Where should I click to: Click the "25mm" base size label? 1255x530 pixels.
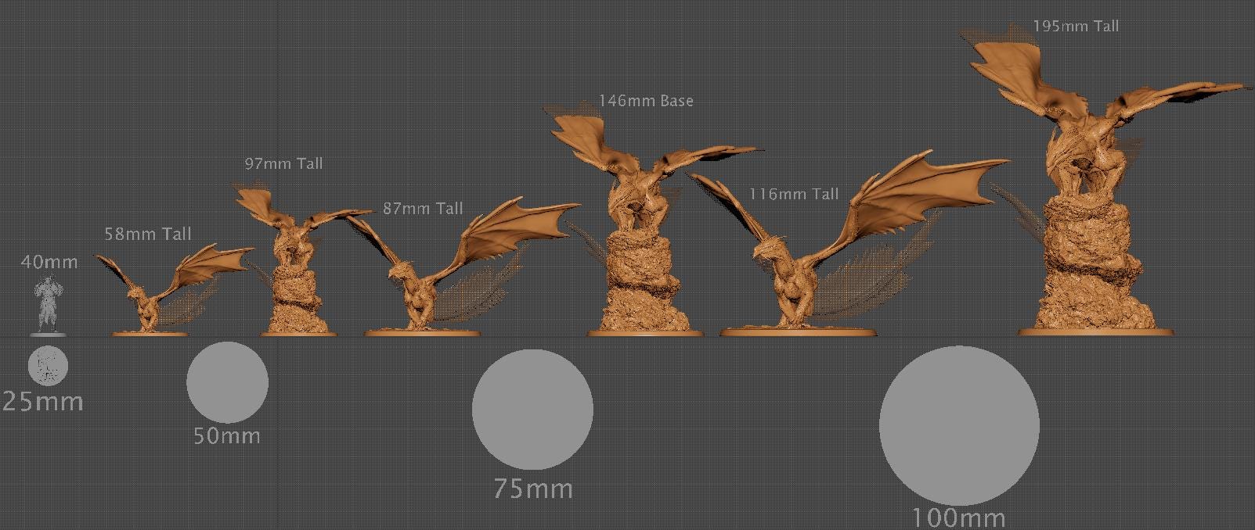(42, 402)
